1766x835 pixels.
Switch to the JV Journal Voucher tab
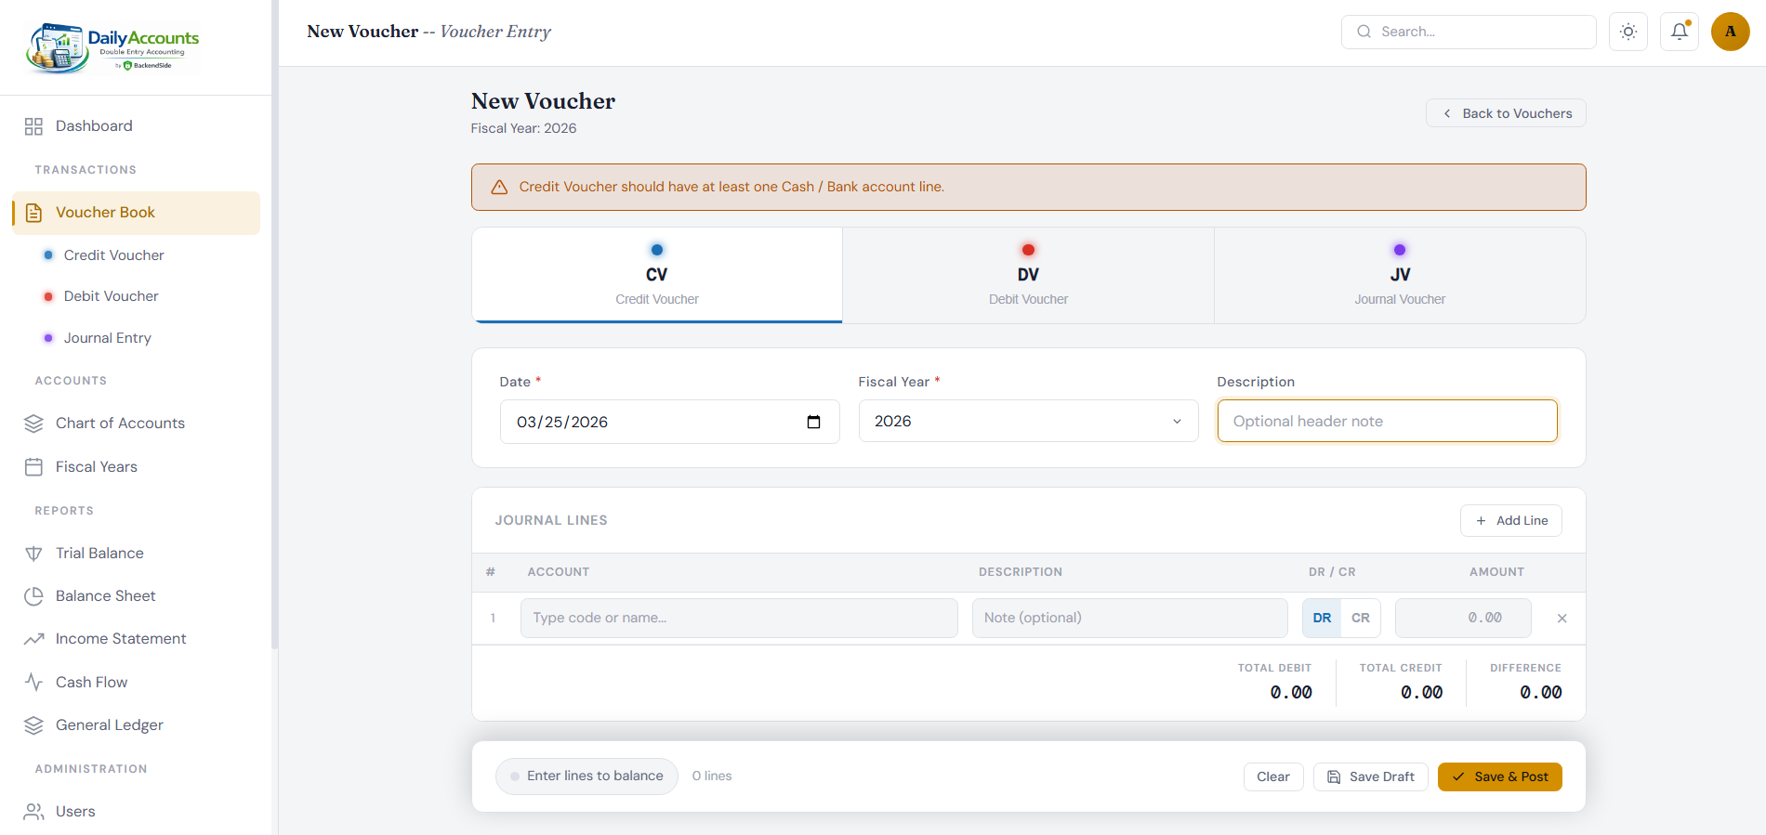tap(1400, 276)
